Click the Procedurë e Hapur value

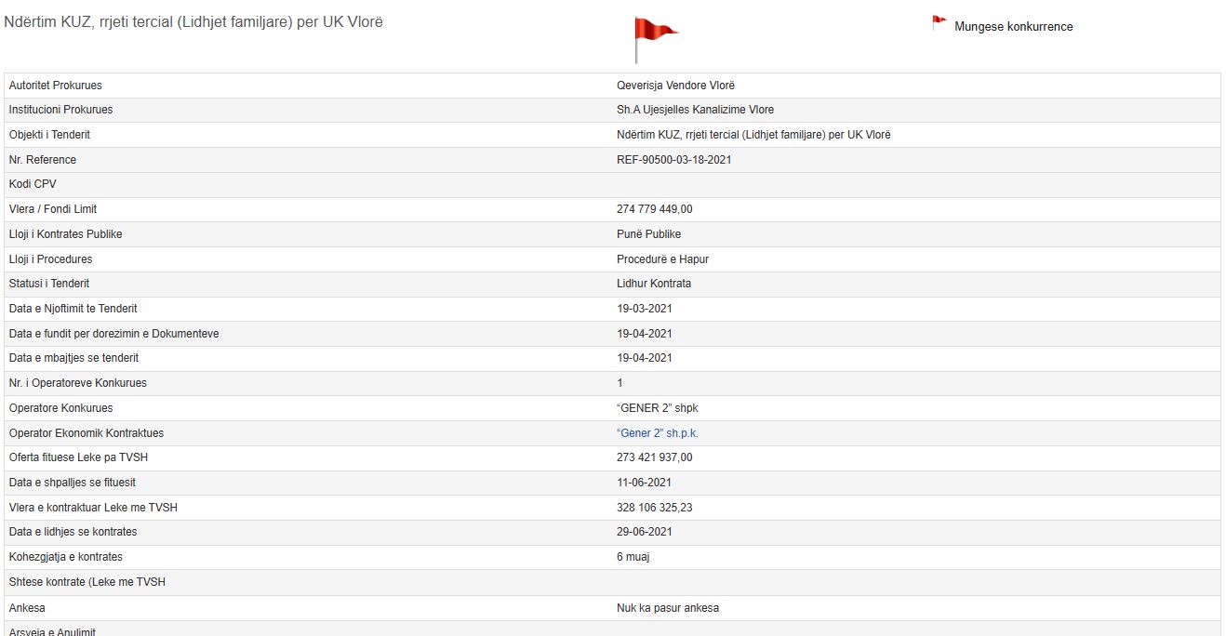coord(662,259)
